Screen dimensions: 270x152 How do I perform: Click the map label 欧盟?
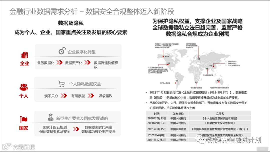(x=199, y=59)
